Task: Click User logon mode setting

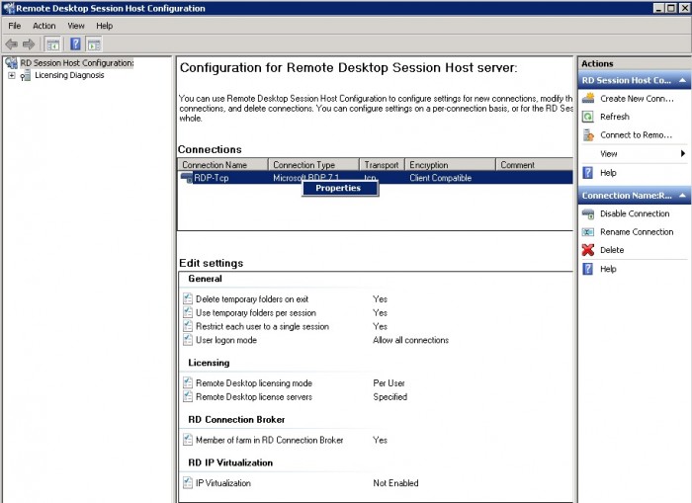Action: 226,340
